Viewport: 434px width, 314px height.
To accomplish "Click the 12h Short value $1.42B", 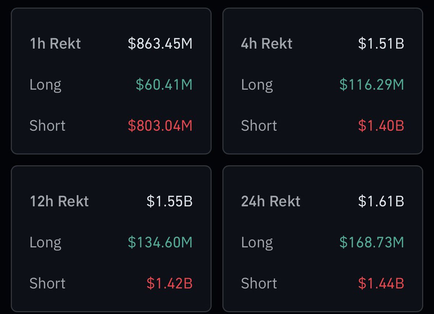I will pos(170,284).
